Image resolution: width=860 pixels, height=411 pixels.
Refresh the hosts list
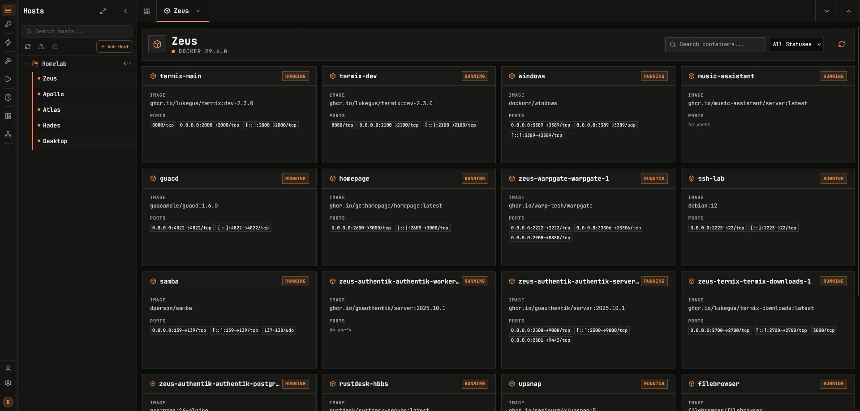[x=28, y=47]
